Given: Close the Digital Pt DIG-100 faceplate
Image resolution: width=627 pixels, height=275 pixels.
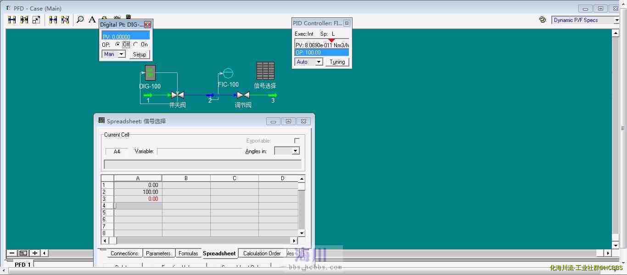Looking at the screenshot, I should click(x=147, y=24).
